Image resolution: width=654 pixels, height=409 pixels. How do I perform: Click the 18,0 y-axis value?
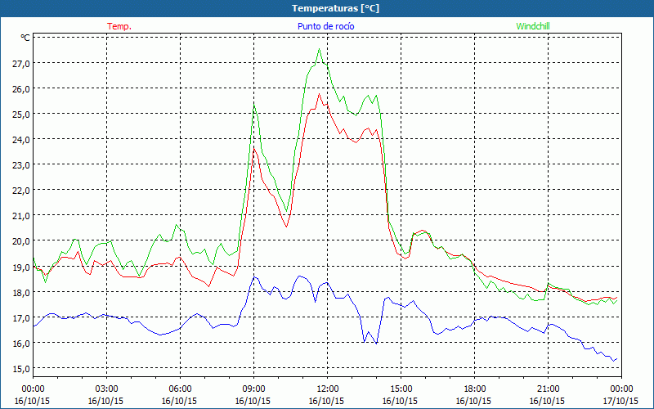click(x=22, y=293)
